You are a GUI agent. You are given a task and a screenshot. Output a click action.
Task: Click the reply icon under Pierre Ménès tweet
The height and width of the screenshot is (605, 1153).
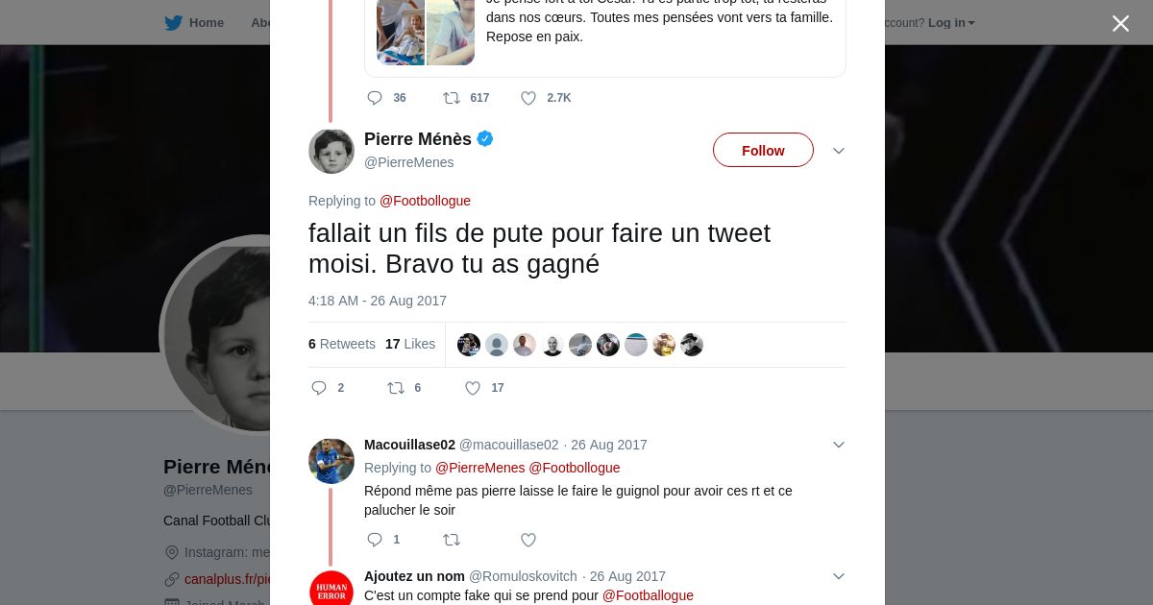(x=320, y=388)
